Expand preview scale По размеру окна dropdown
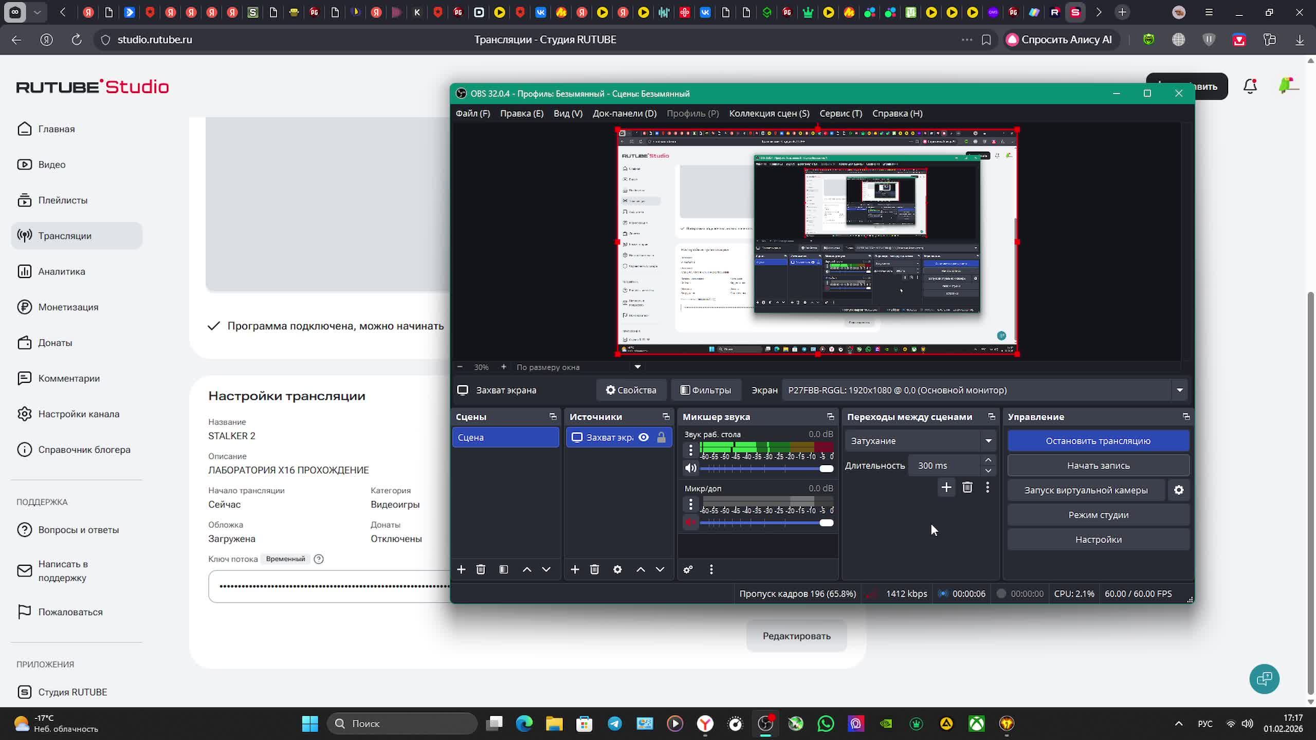This screenshot has height=740, width=1316. point(637,367)
